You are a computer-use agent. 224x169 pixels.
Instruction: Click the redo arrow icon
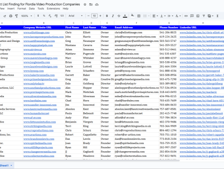coord(5,16)
